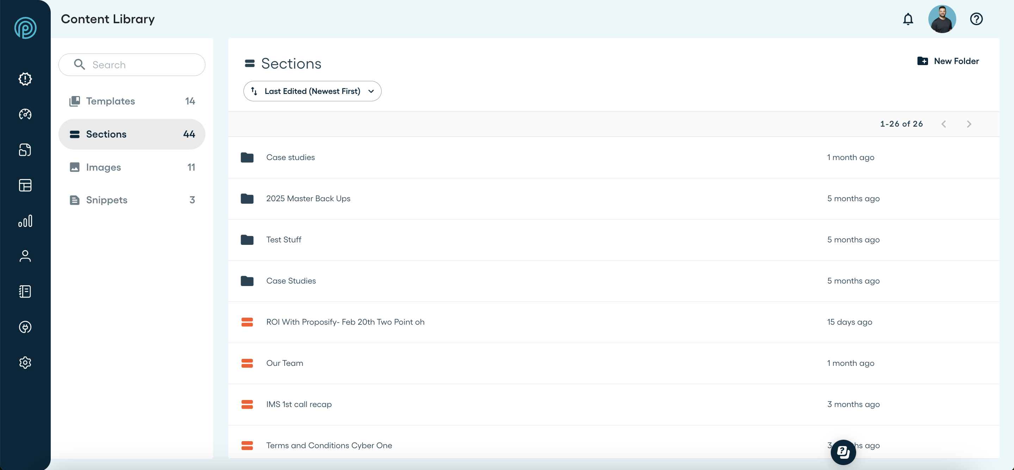This screenshot has width=1014, height=470.
Task: Click the Sections heading icon
Action: (249, 63)
